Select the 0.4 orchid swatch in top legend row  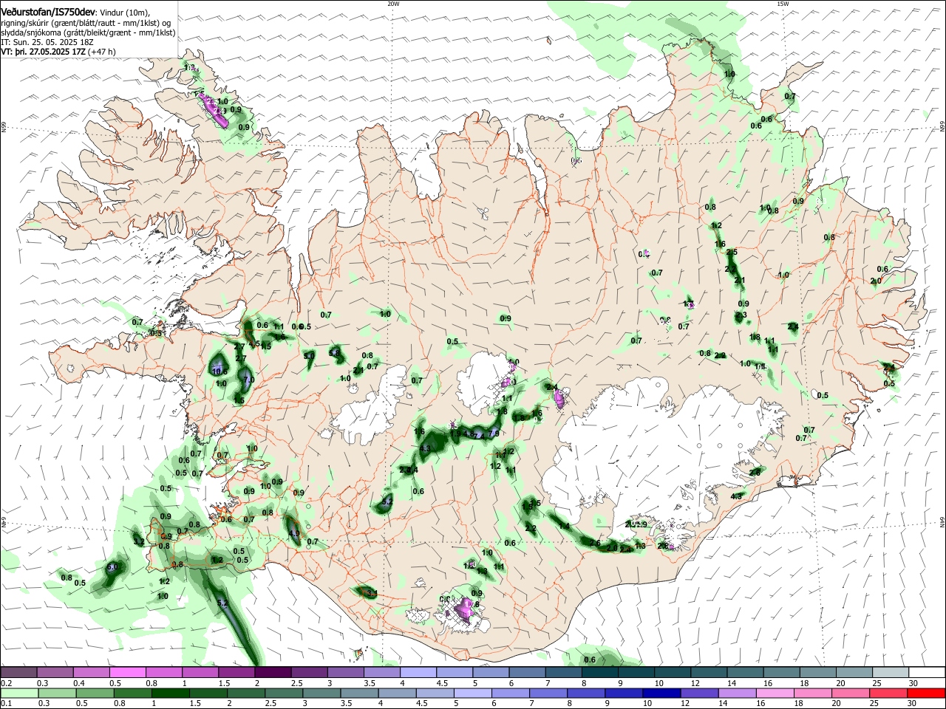(x=92, y=673)
